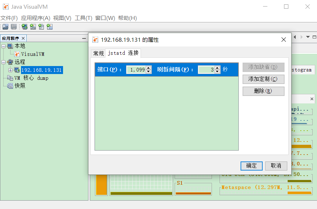Select 本地 in the applications tree
This screenshot has width=317, height=209.
coord(20,46)
